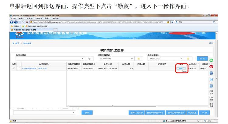Expand the address bar history dropdown
Image resolution: width=228 pixels, height=124 pixels.
pyautogui.click(x=165, y=22)
